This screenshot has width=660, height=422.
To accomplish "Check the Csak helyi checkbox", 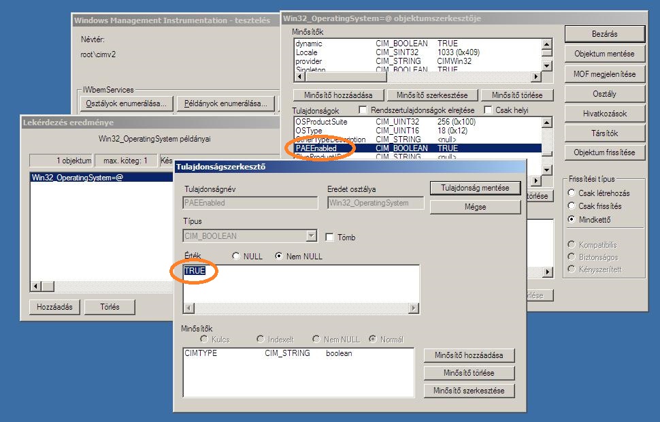I will (489, 110).
